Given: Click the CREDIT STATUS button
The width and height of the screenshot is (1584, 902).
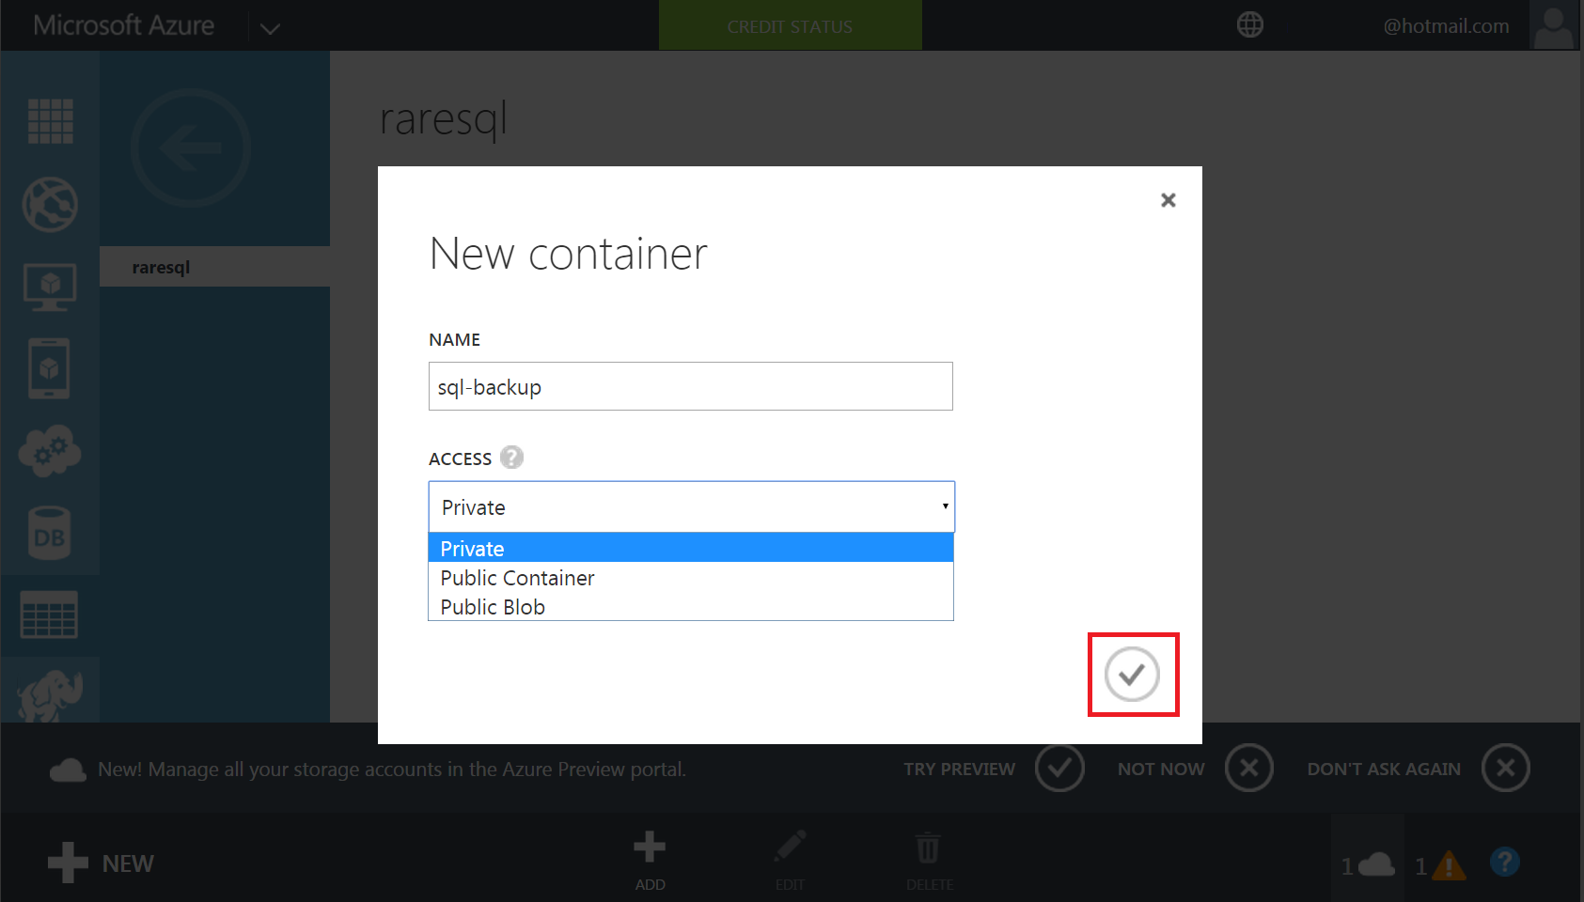Looking at the screenshot, I should click(790, 26).
